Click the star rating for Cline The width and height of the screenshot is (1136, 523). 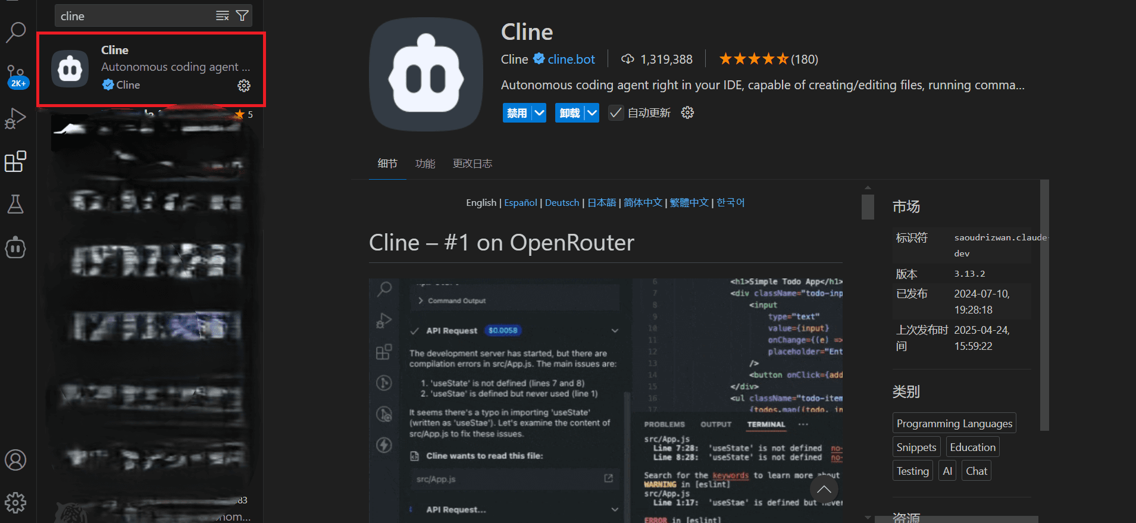coord(753,59)
